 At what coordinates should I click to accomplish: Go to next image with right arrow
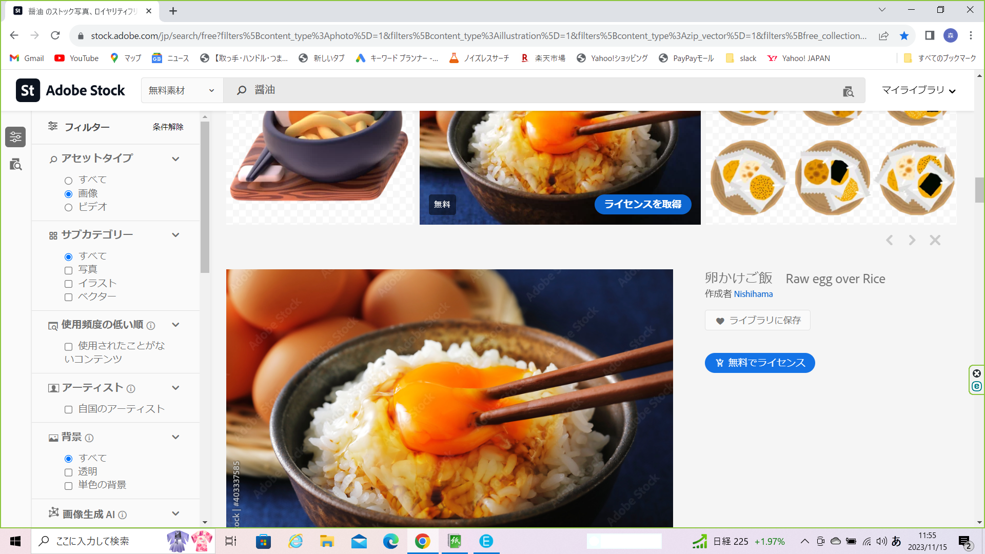coord(912,240)
